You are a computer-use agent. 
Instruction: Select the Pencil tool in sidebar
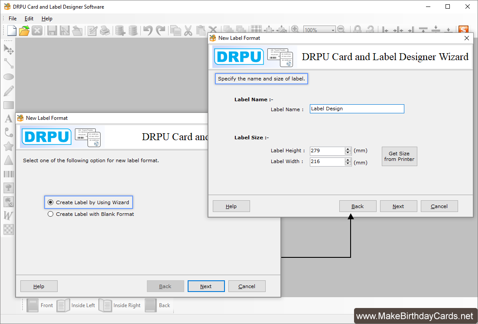coord(9,91)
